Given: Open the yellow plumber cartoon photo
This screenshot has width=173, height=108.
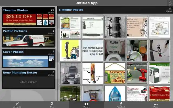Looking at the screenshot, I should click(70, 50).
